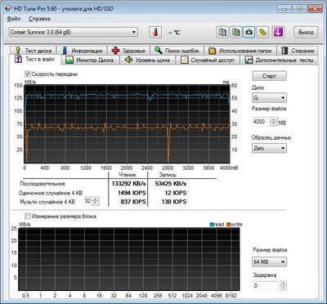Screen dimensions: 327x304
Task: Click the purple down-arrow save icon
Action: (x=278, y=32)
